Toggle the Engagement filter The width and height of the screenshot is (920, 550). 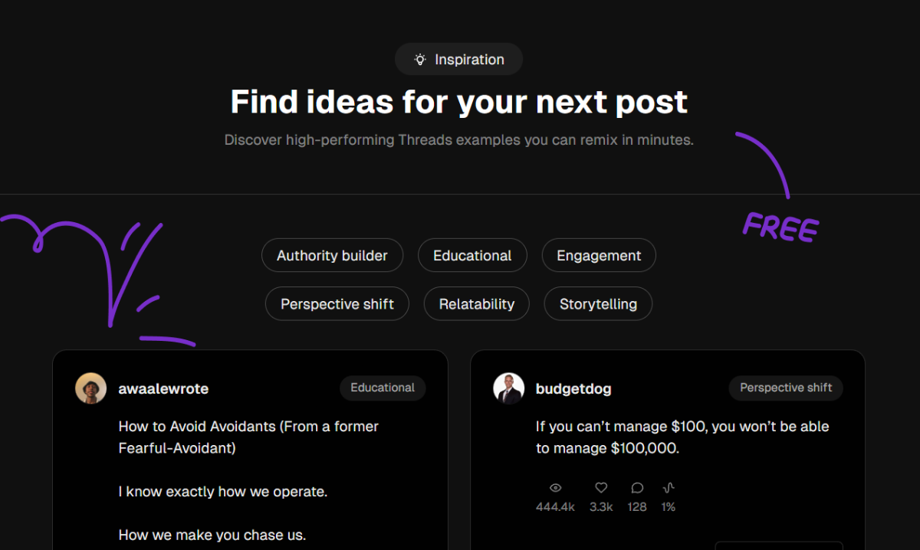coord(599,255)
